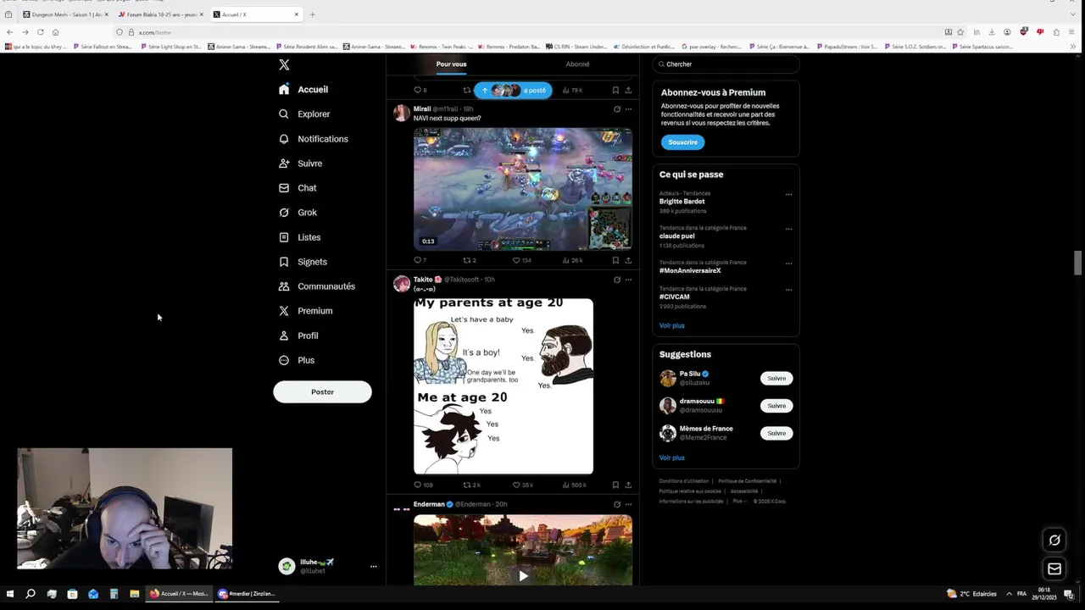Bookmark this page star icon
This screenshot has height=610, width=1085.
960,32
